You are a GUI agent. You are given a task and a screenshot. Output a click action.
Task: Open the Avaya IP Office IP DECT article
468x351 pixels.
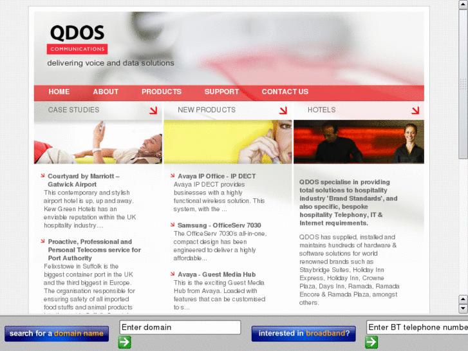click(x=217, y=176)
